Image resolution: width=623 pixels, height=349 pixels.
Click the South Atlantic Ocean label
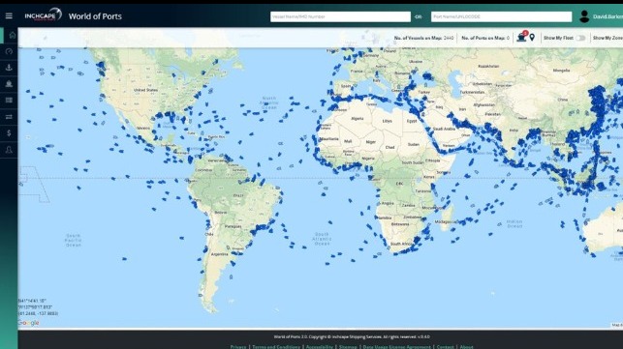322,239
